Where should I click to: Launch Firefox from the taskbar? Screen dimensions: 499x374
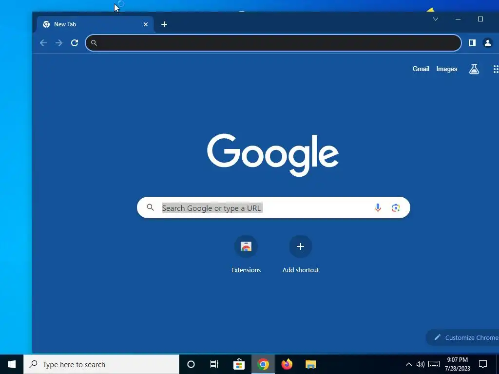point(287,364)
